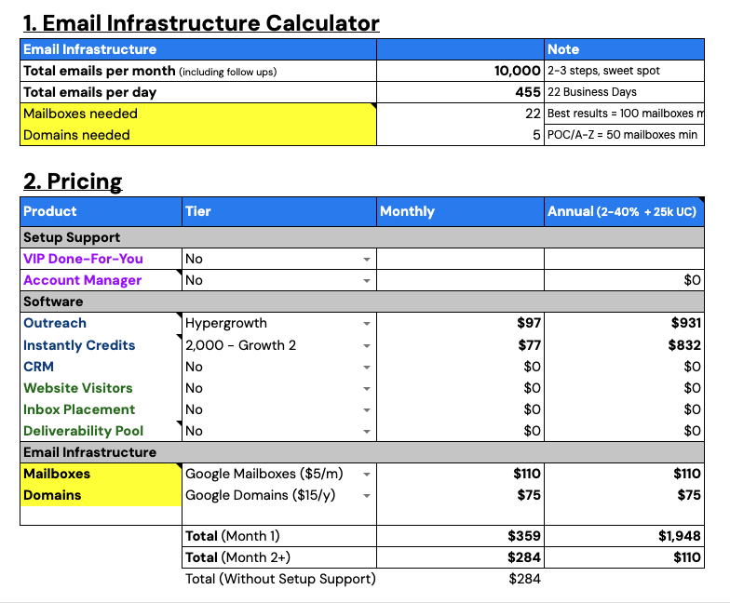Expand the Outreach Hypergrowth tier dropdown
The image size is (730, 603).
(x=367, y=324)
